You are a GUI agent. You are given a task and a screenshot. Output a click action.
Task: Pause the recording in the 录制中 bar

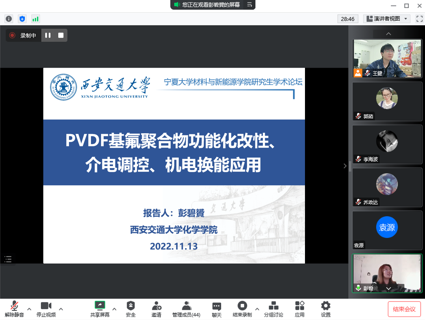(x=48, y=35)
